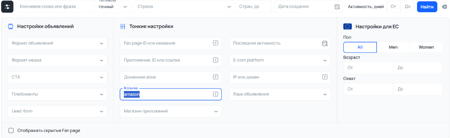Click the Активность От field
450x138 pixels.
pyautogui.click(x=394, y=6)
